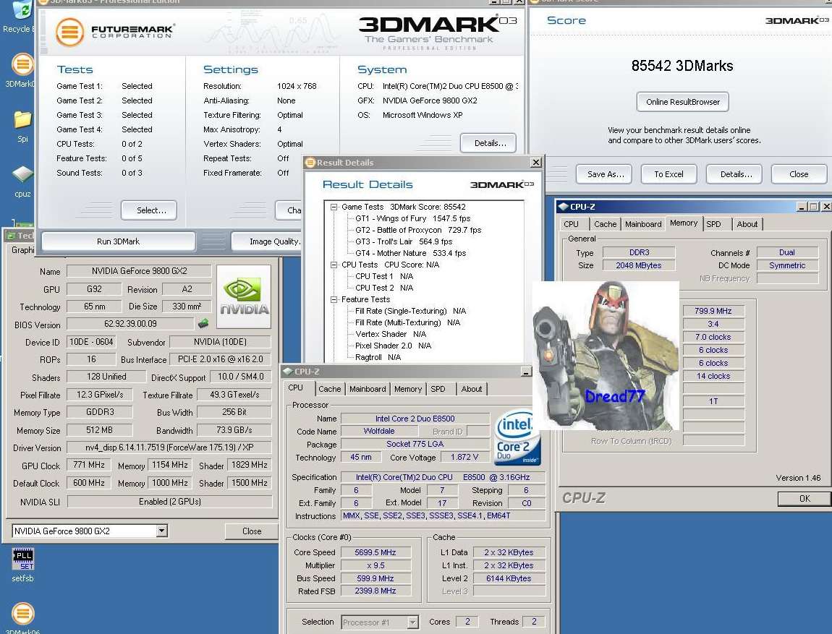Collapse the CPU Tests tree node
Viewport: 832px width, 634px height.
click(x=334, y=265)
